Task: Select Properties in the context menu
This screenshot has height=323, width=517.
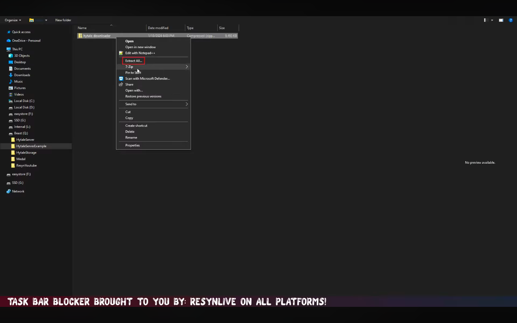Action: point(132,145)
